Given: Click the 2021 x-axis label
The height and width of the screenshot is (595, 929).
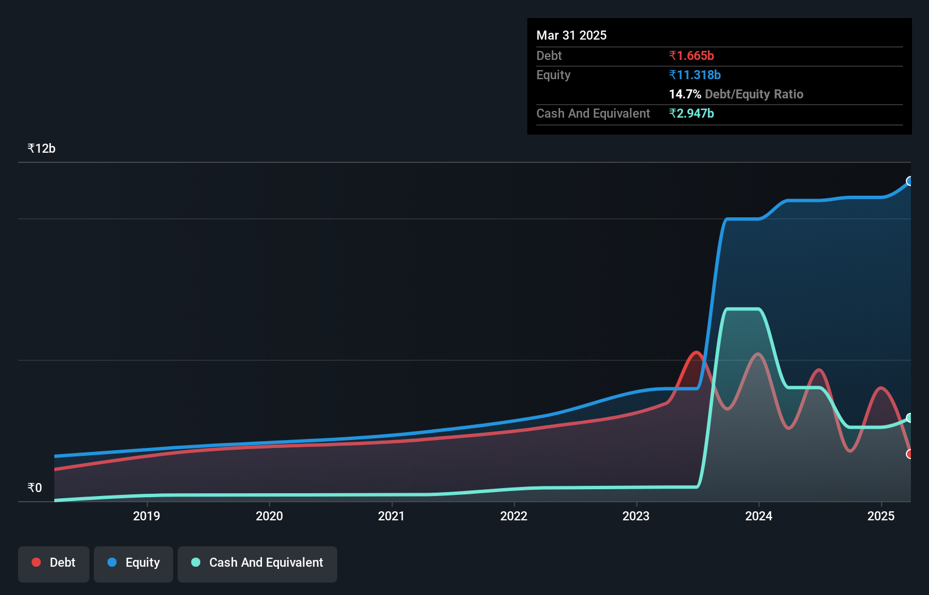Looking at the screenshot, I should click(x=392, y=516).
